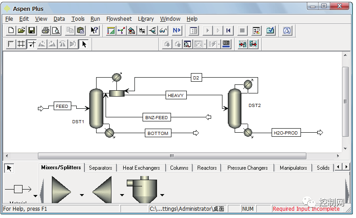Click the Open folder toolbar icon
Viewport: 356px width, 218px height.
[21, 31]
